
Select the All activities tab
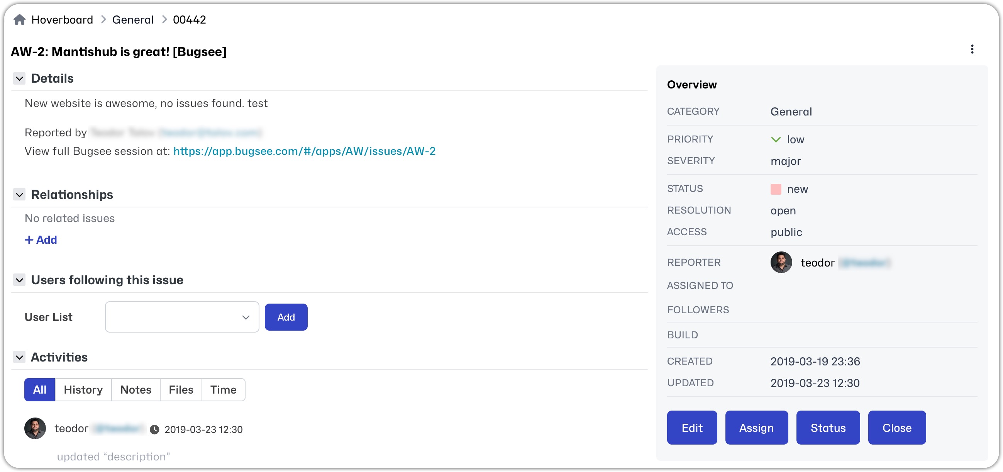click(40, 389)
